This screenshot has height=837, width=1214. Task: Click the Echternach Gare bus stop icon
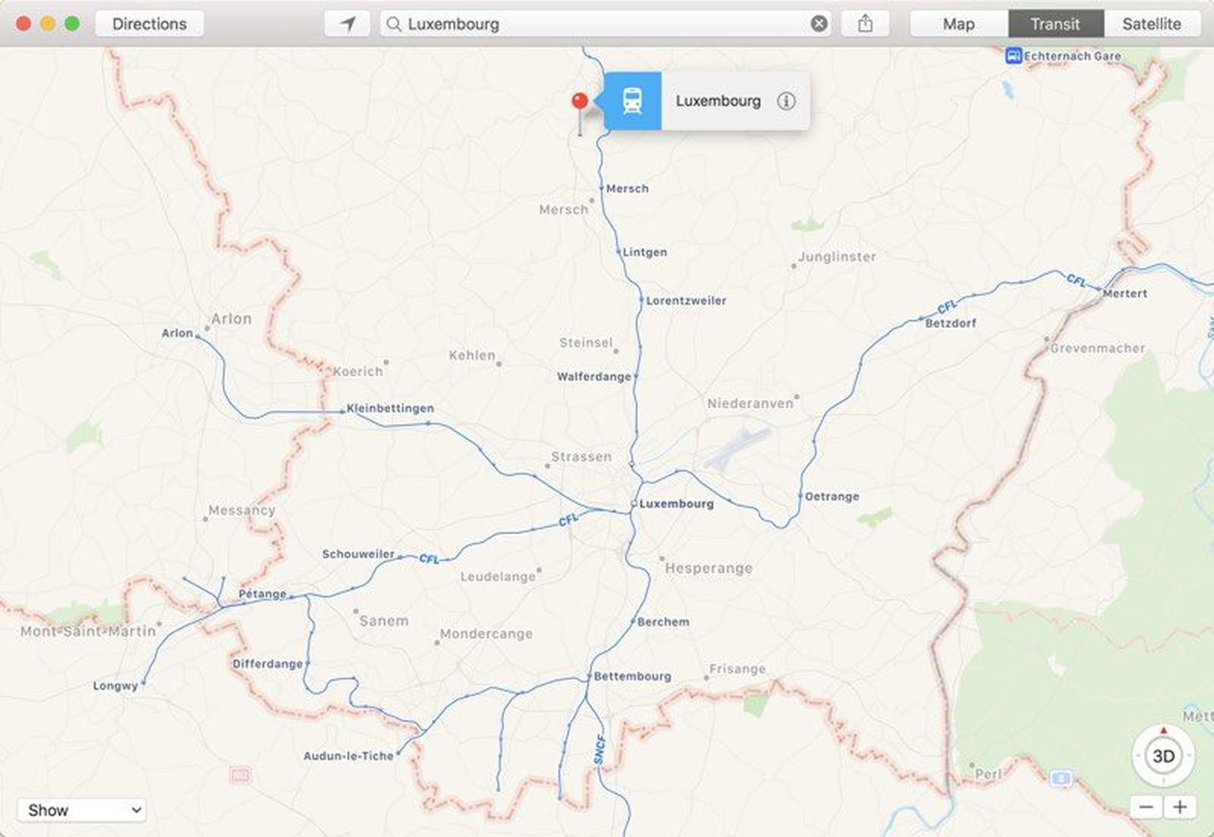click(x=1011, y=55)
